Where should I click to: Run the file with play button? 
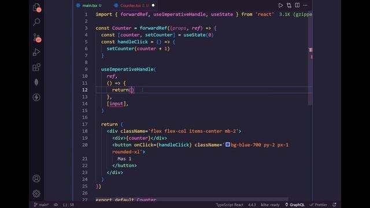coord(280,5)
